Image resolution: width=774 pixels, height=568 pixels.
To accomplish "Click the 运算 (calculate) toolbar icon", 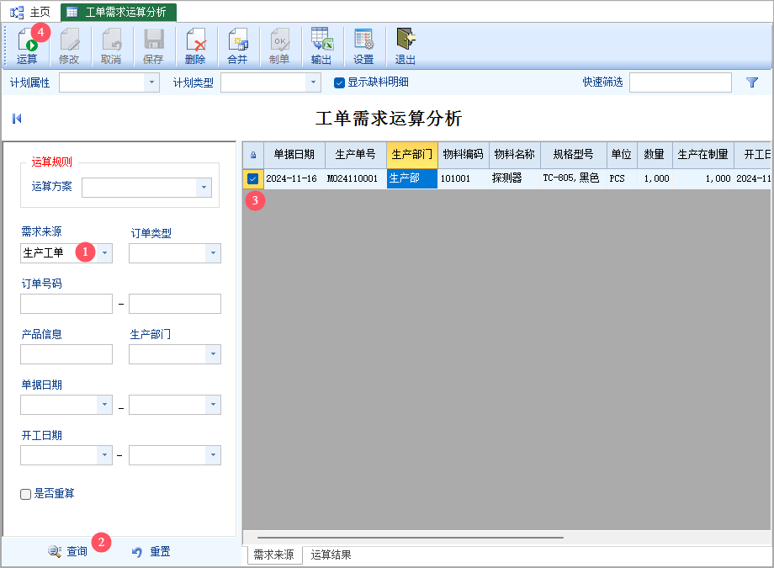I will (27, 45).
